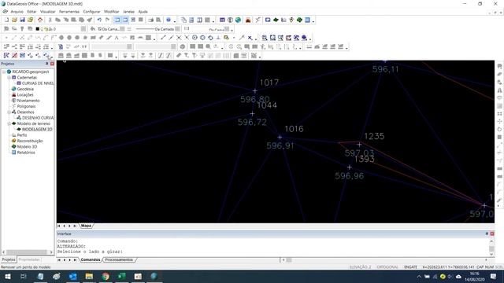The width and height of the screenshot is (504, 283).
Task: Collapse the Desenhos tree node
Action: click(x=9, y=112)
